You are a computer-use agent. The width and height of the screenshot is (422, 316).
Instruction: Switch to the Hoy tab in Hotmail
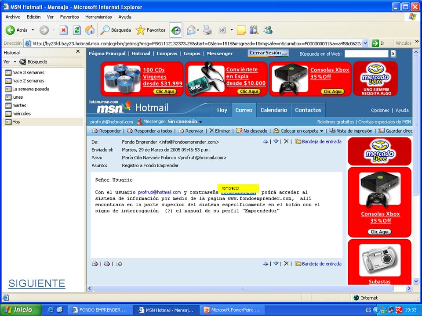pyautogui.click(x=222, y=110)
